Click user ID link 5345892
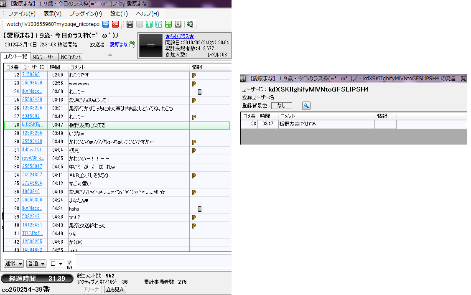 [31, 116]
